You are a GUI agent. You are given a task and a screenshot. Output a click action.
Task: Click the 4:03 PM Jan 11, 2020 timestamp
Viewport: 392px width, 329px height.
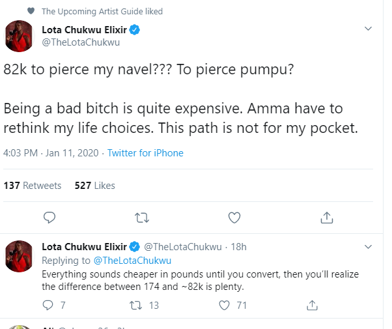[x=51, y=153]
